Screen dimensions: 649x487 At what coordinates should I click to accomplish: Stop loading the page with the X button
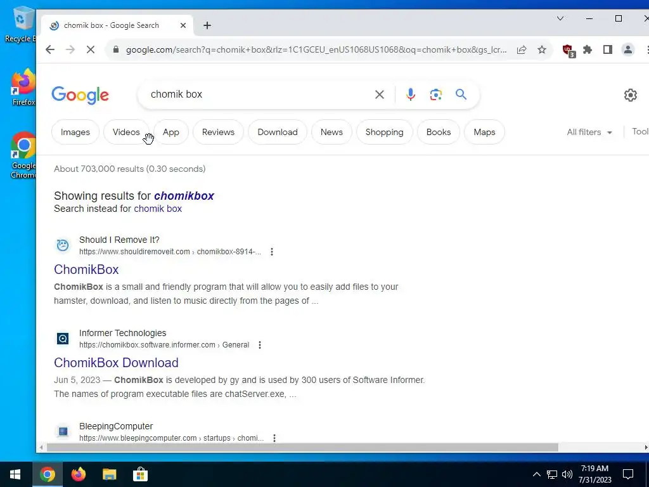(x=91, y=49)
